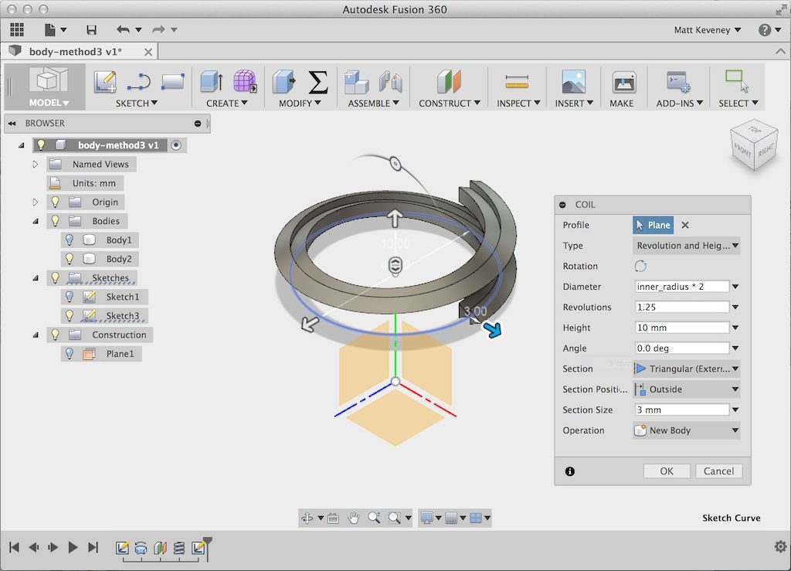This screenshot has width=791, height=571.
Task: Expand the Named Views folder in the browser
Action: tap(35, 164)
